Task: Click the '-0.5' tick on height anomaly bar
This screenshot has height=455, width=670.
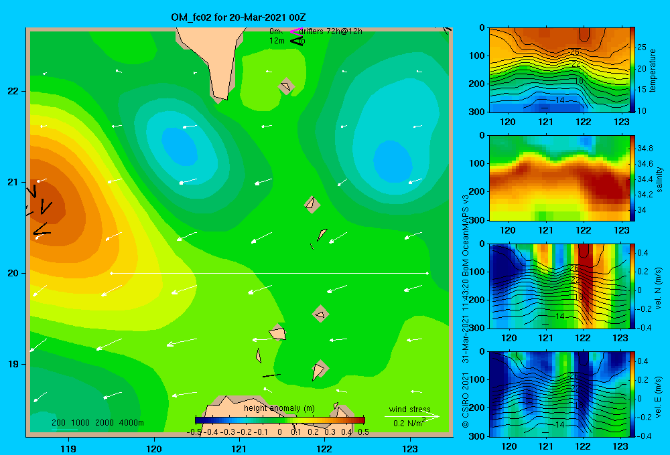Action: tap(194, 432)
